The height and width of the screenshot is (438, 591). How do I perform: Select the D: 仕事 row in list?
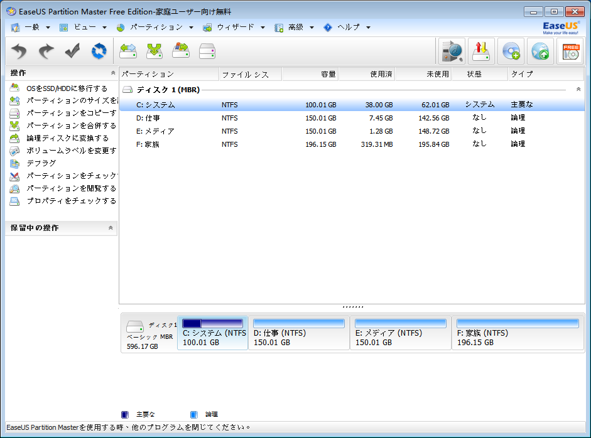coord(352,118)
